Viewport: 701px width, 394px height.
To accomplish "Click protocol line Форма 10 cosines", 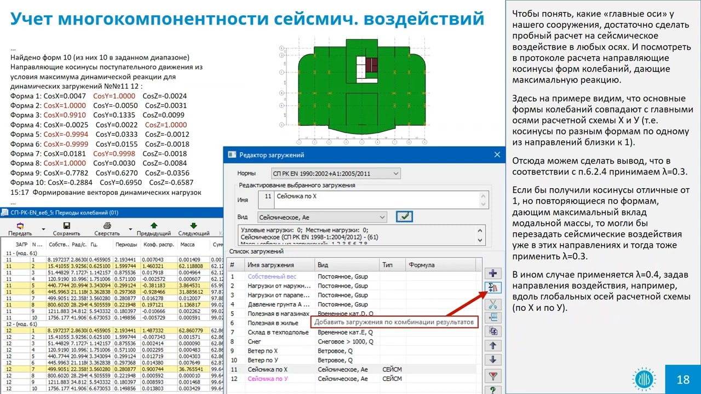I will [x=102, y=183].
